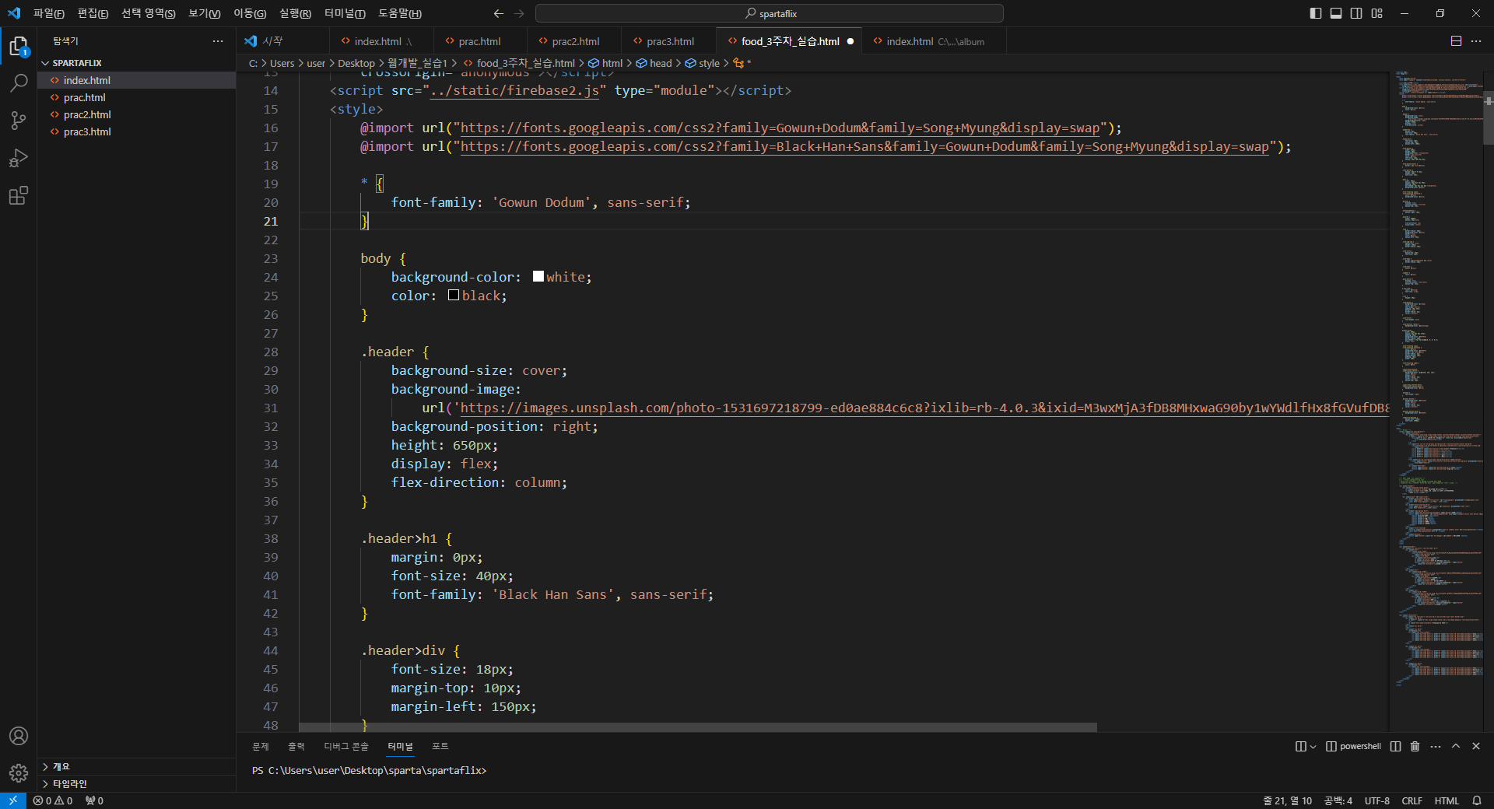1494x809 pixels.
Task: Open the 편집 menu
Action: click(x=93, y=13)
